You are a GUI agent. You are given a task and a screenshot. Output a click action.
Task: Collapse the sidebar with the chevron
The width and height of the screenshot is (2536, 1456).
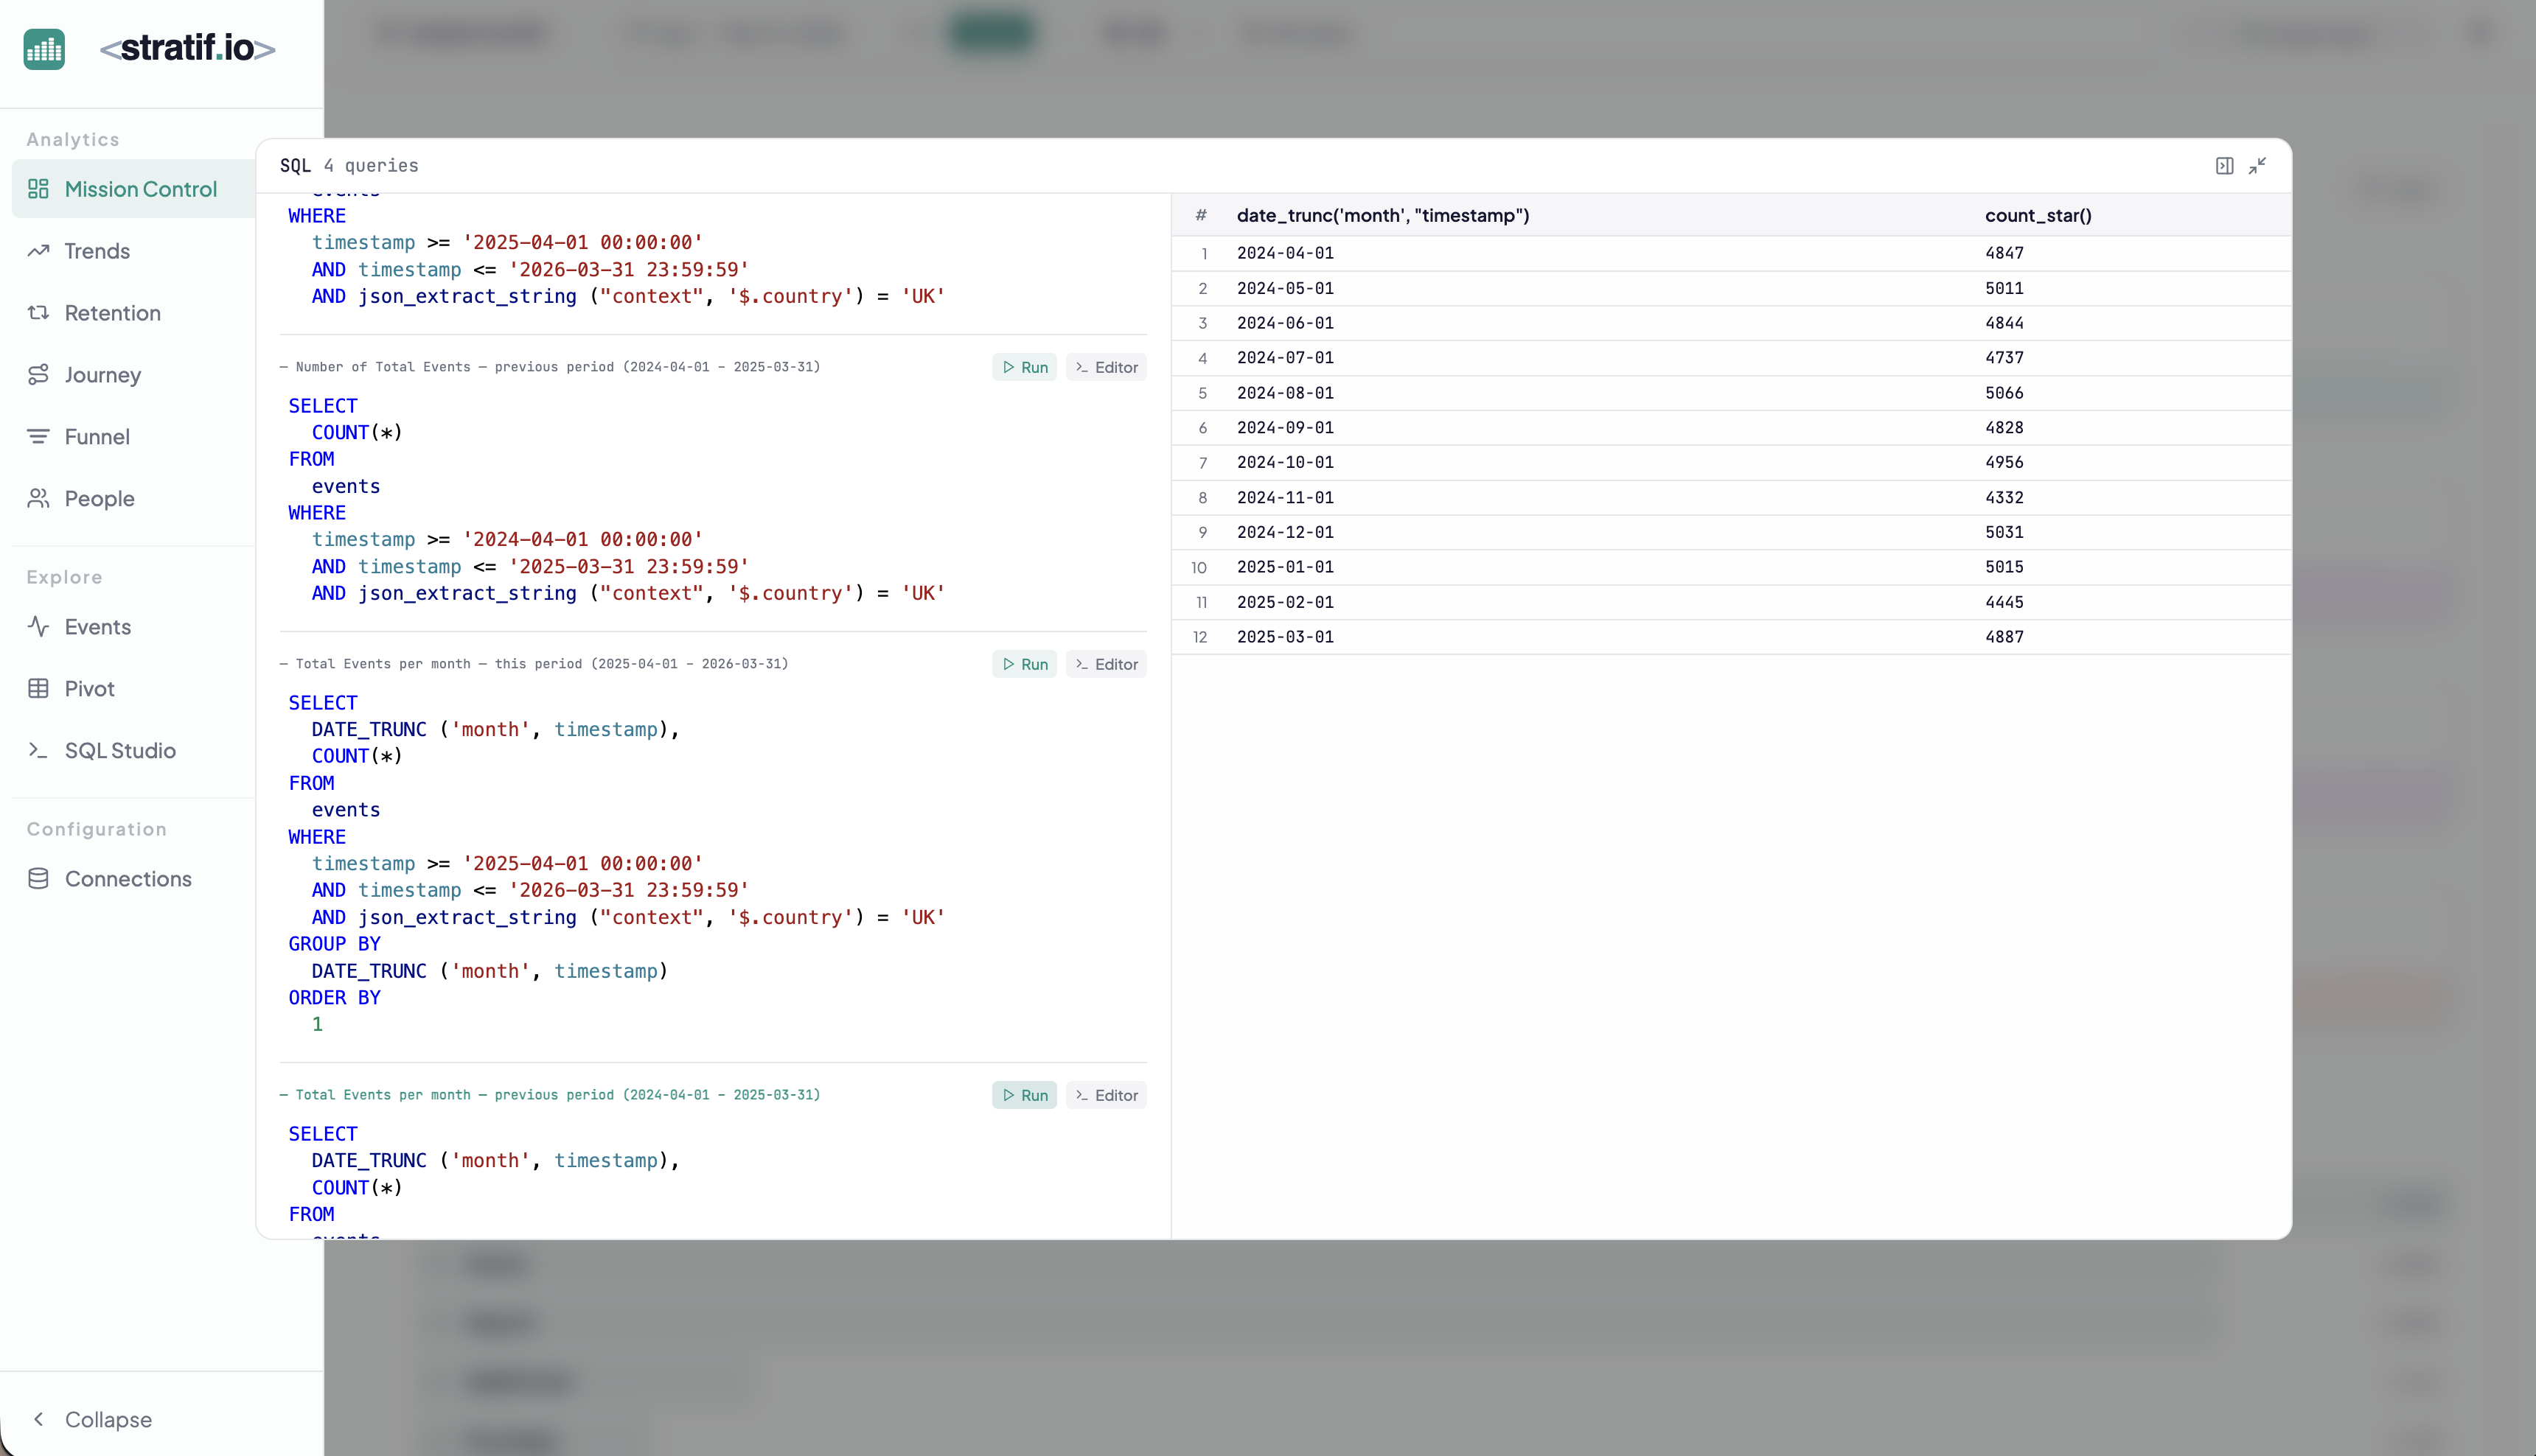pyautogui.click(x=38, y=1420)
